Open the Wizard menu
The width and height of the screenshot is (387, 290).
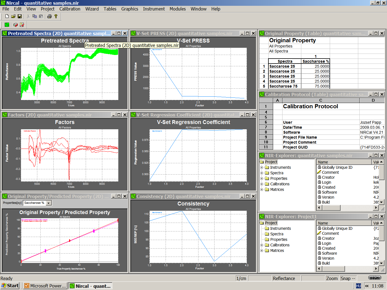click(92, 9)
